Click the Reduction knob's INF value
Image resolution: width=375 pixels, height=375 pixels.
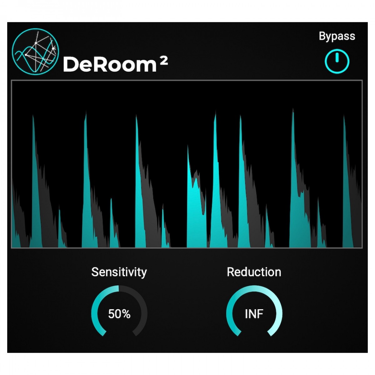254,314
